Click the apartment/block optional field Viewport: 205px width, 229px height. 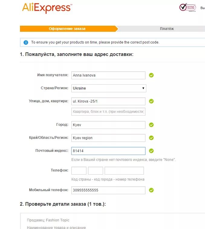108,112
